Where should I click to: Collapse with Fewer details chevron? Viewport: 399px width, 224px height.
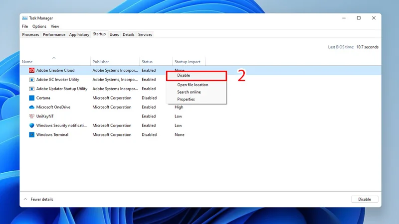[25, 200]
